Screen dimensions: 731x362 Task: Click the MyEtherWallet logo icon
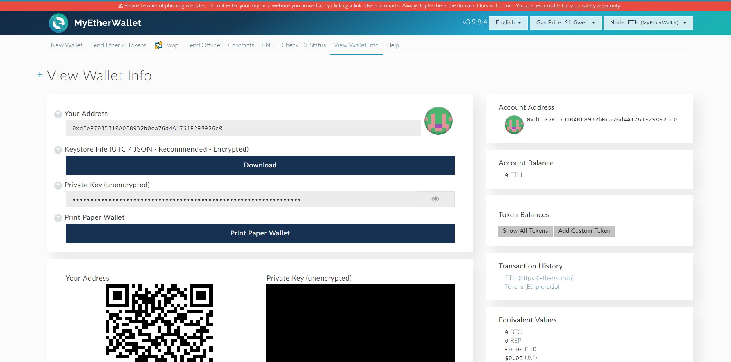58,23
